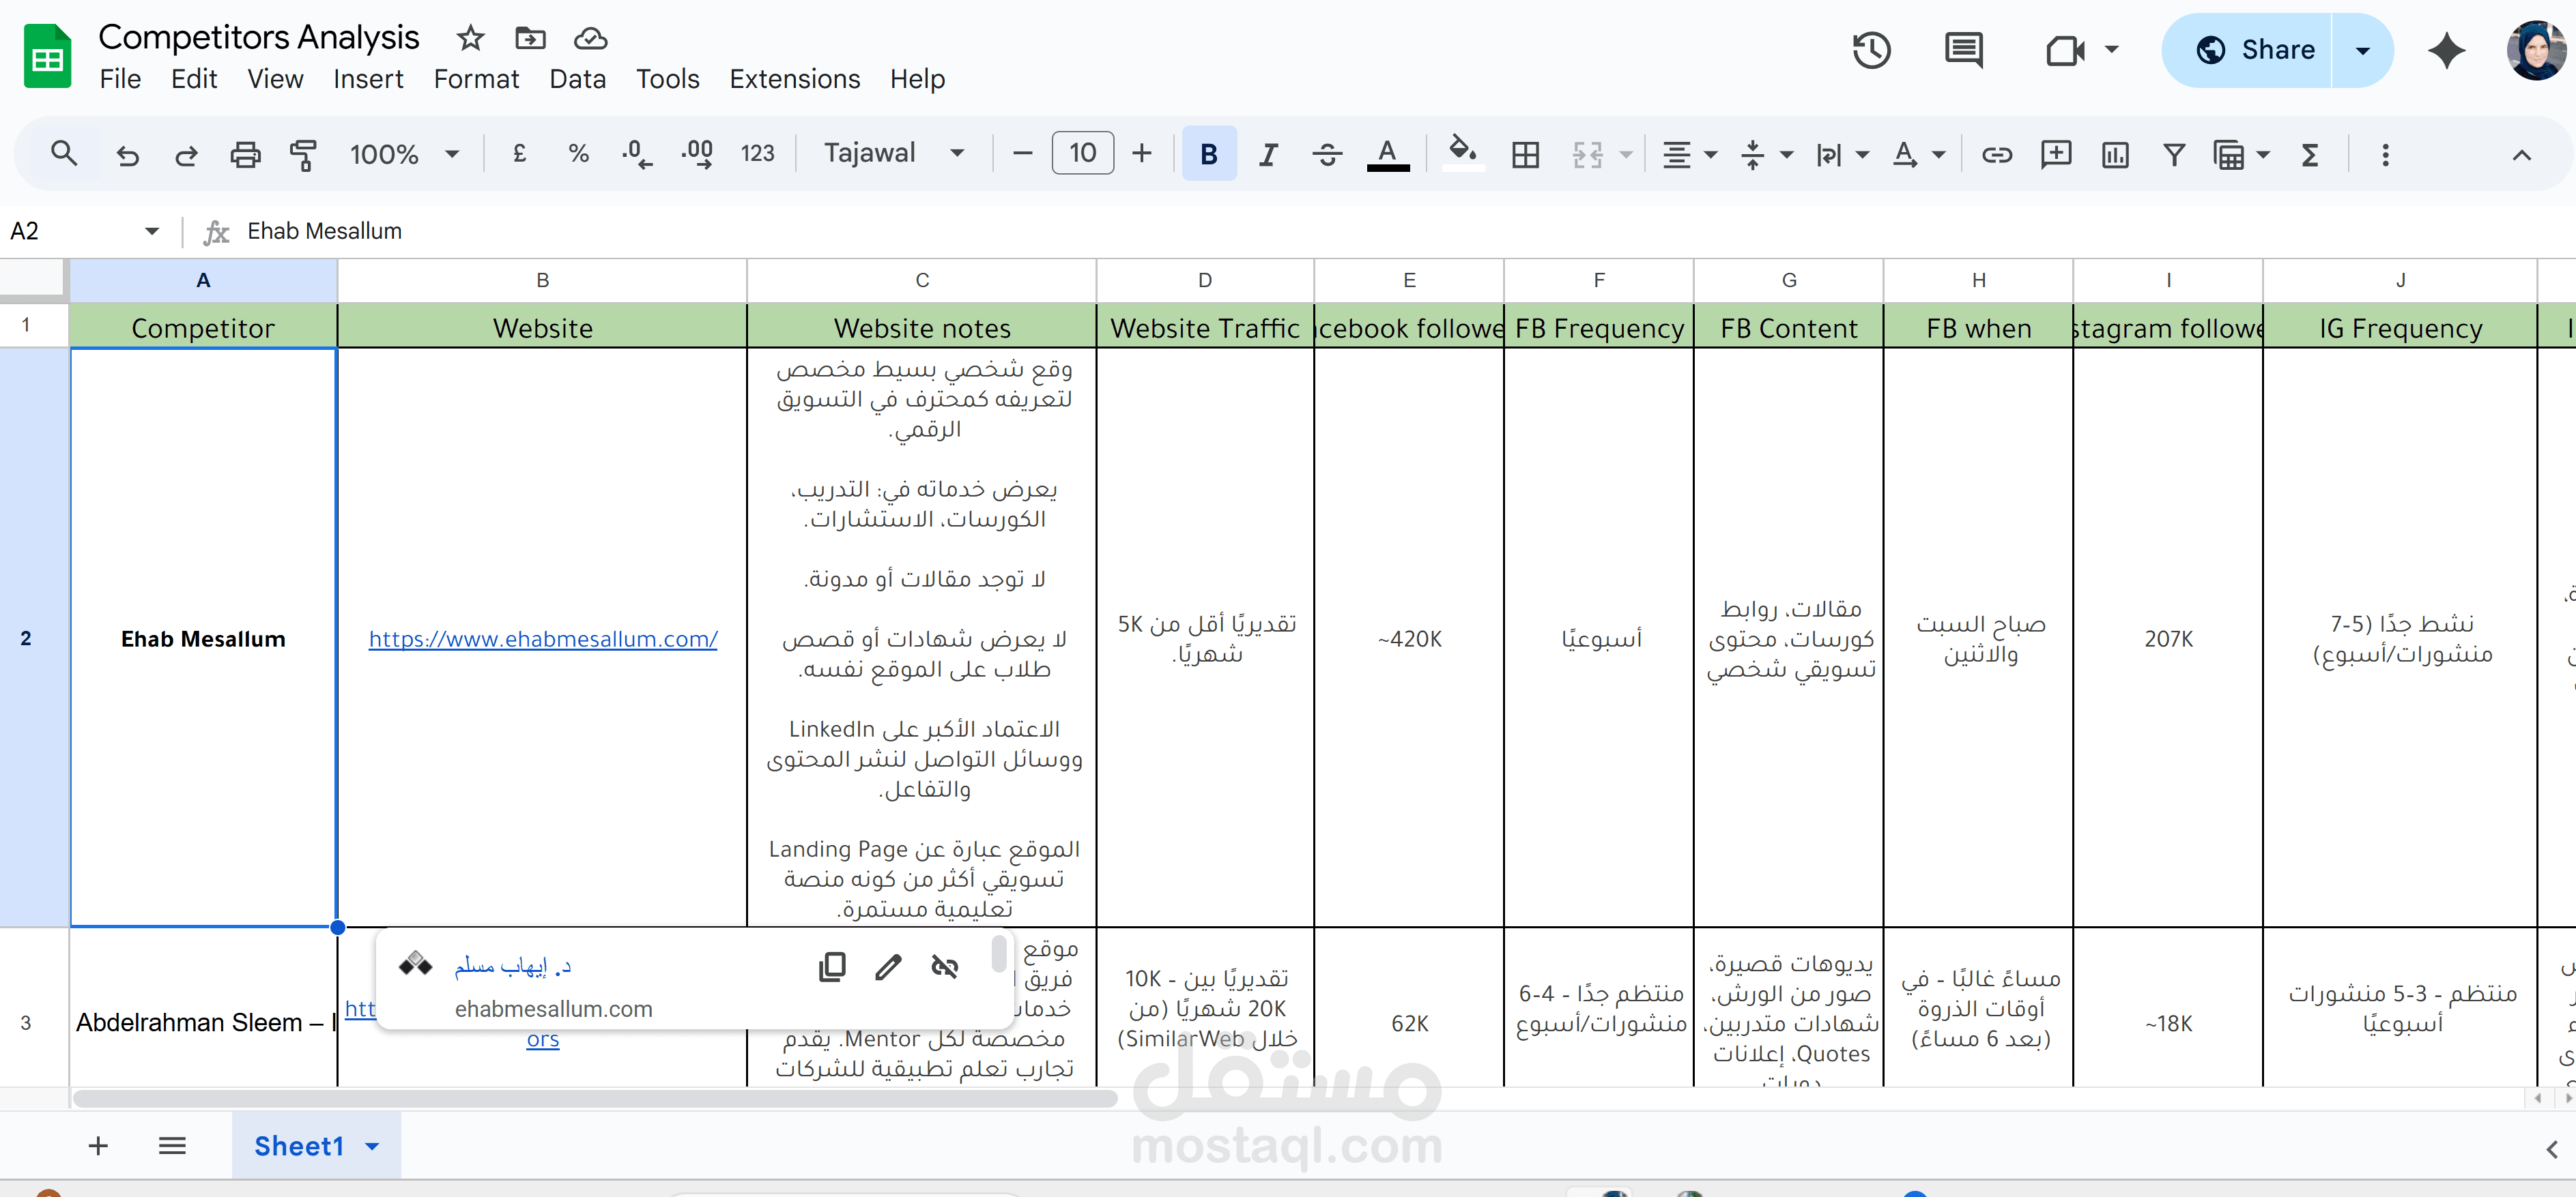The image size is (2576, 1197).
Task: Open the ehabmesallum.com website link in cell B2
Action: [x=543, y=638]
